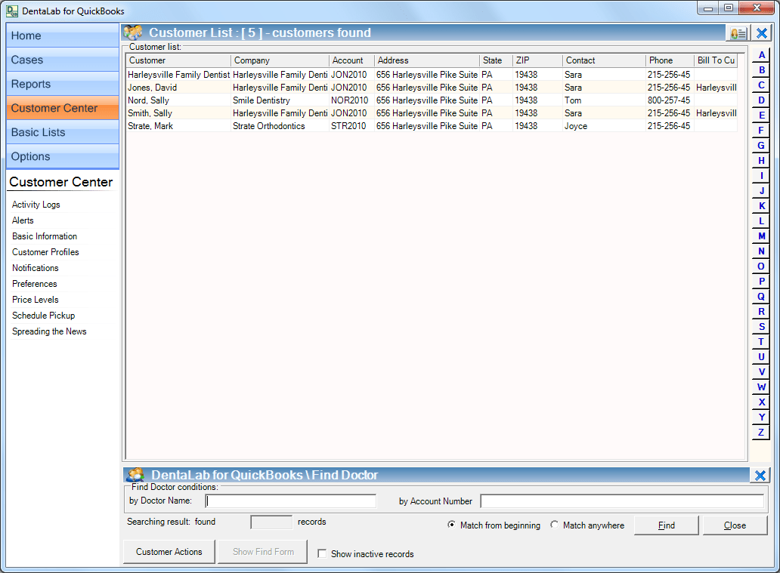Click the Customer List header people icon
Screen dimensions: 780x573
click(x=132, y=32)
